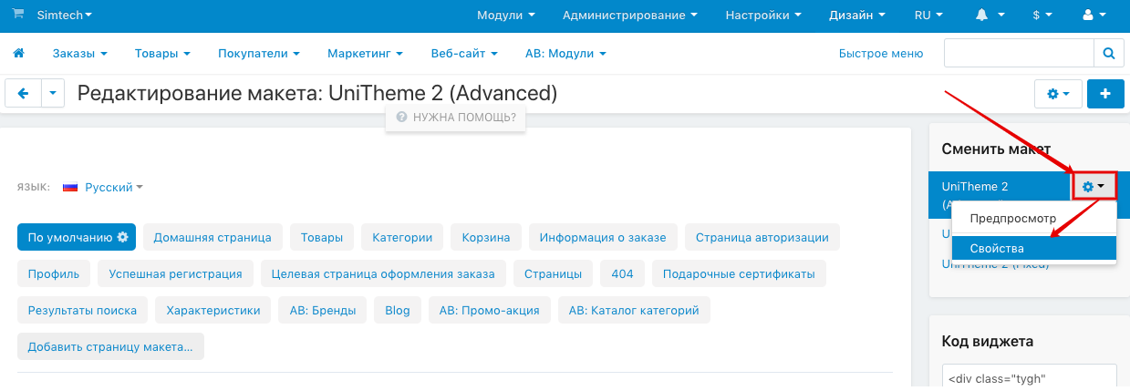Click the blue plus add button

click(1105, 94)
